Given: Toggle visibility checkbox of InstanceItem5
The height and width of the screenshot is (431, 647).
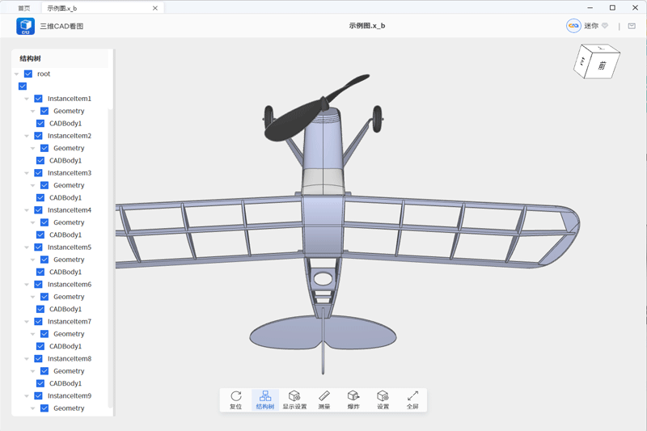Looking at the screenshot, I should [38, 247].
